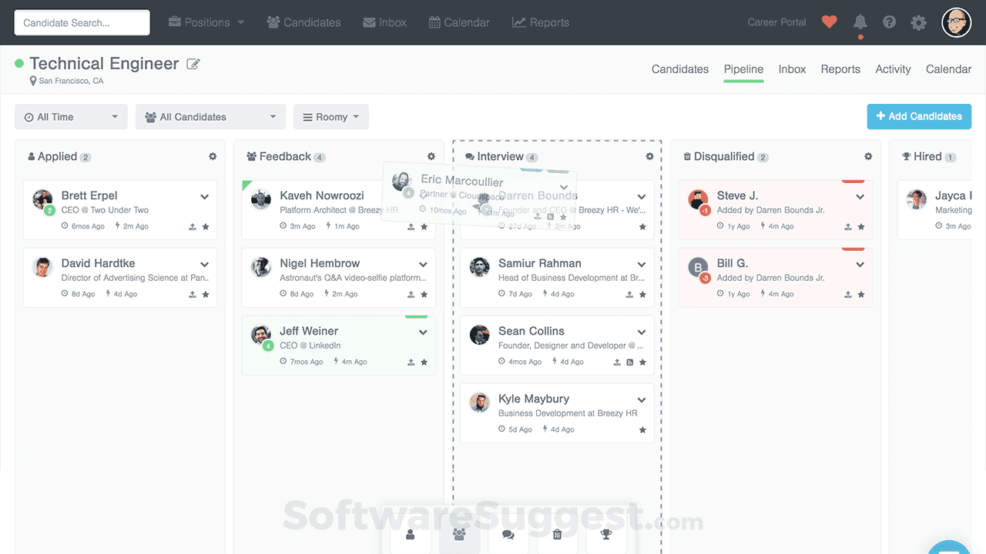Star Brett Erpel's card
Viewport: 986px width, 554px height.
click(206, 227)
